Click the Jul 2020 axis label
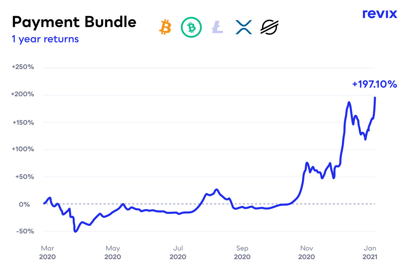Screen dimensions: 408x271 point(178,252)
